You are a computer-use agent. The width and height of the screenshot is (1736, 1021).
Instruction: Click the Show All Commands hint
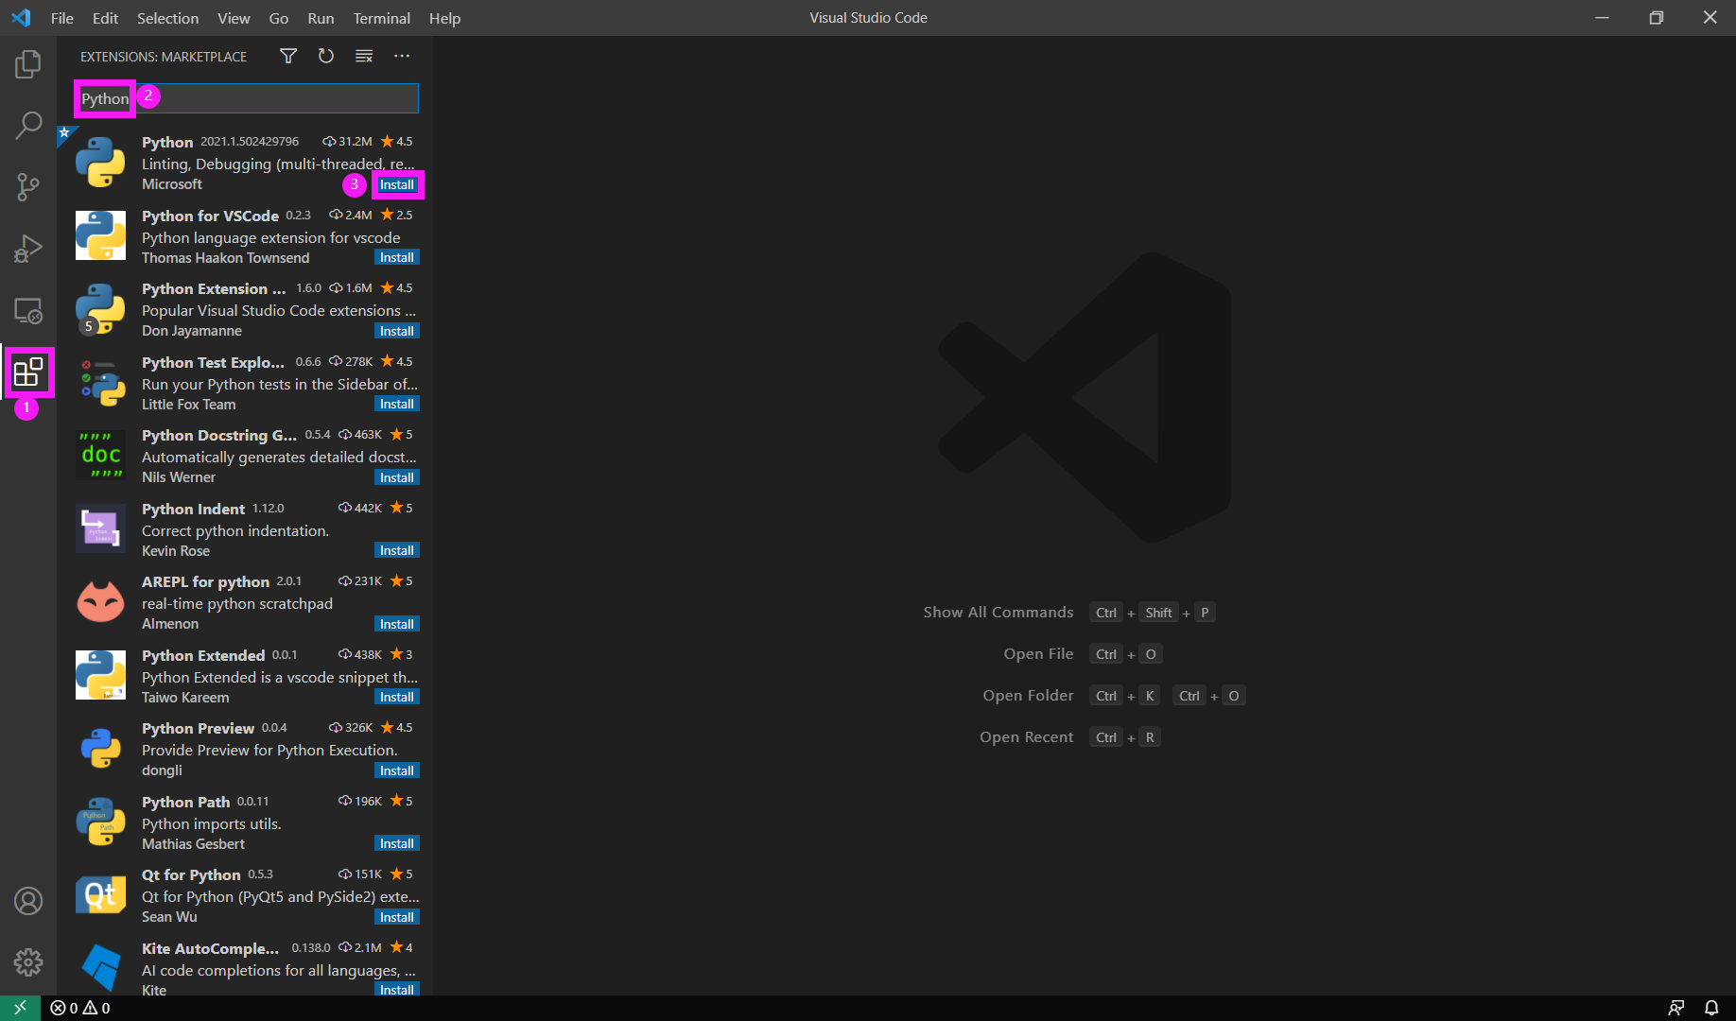click(998, 612)
